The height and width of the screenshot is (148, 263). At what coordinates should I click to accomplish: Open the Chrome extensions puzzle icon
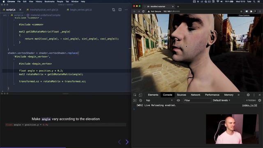point(251,12)
